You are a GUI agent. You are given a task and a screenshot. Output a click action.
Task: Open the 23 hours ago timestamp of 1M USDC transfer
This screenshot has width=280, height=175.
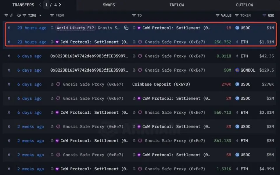click(32, 28)
